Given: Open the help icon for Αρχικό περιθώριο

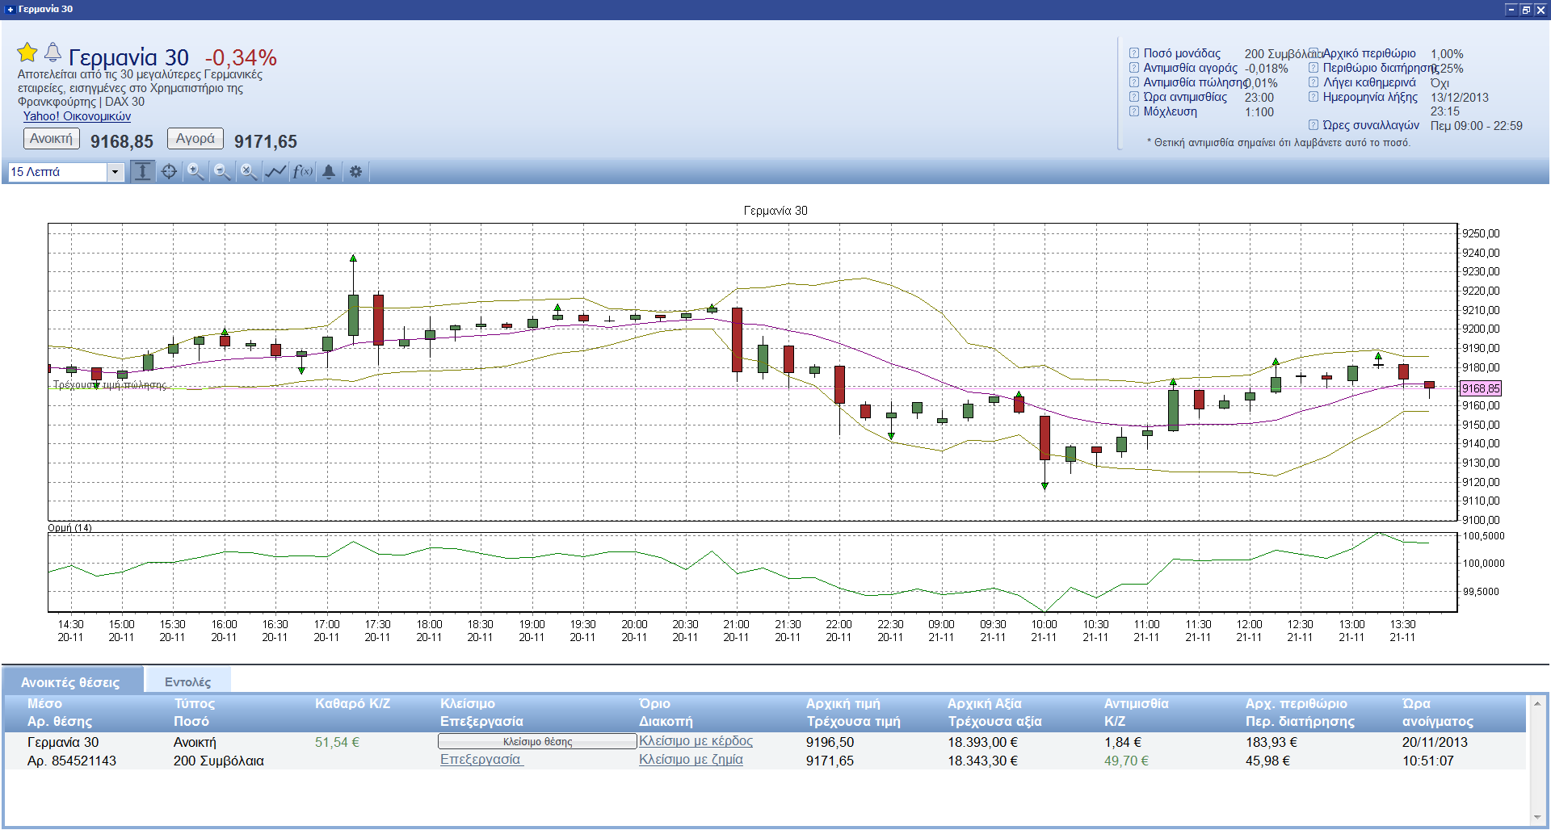Looking at the screenshot, I should [x=1314, y=53].
